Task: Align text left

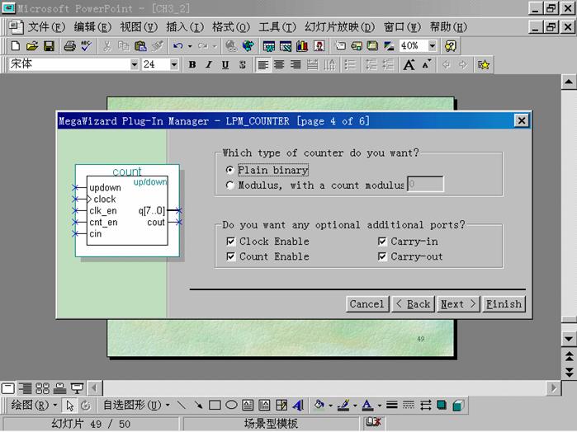Action: click(262, 64)
